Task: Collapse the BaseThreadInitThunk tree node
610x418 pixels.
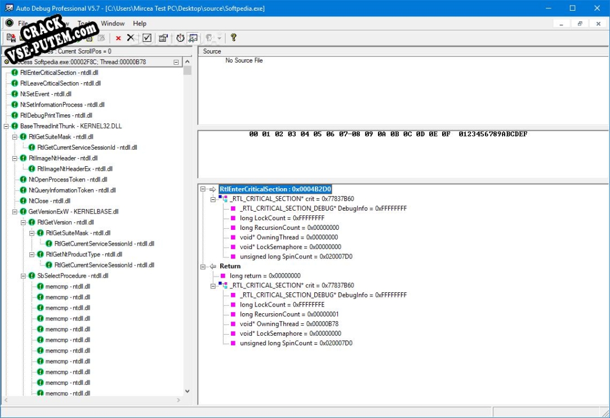Action: pos(6,126)
